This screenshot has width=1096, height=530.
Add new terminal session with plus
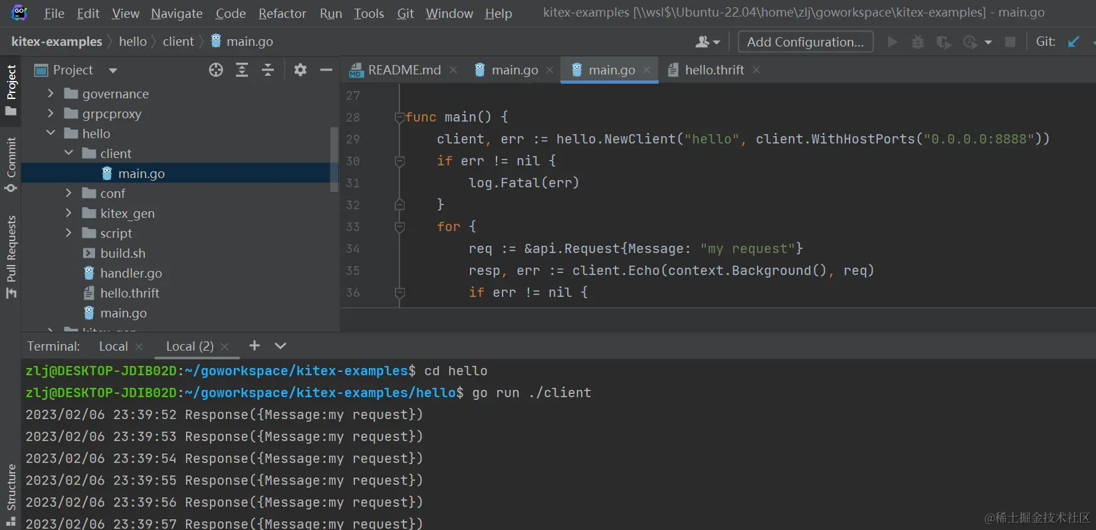click(x=254, y=345)
